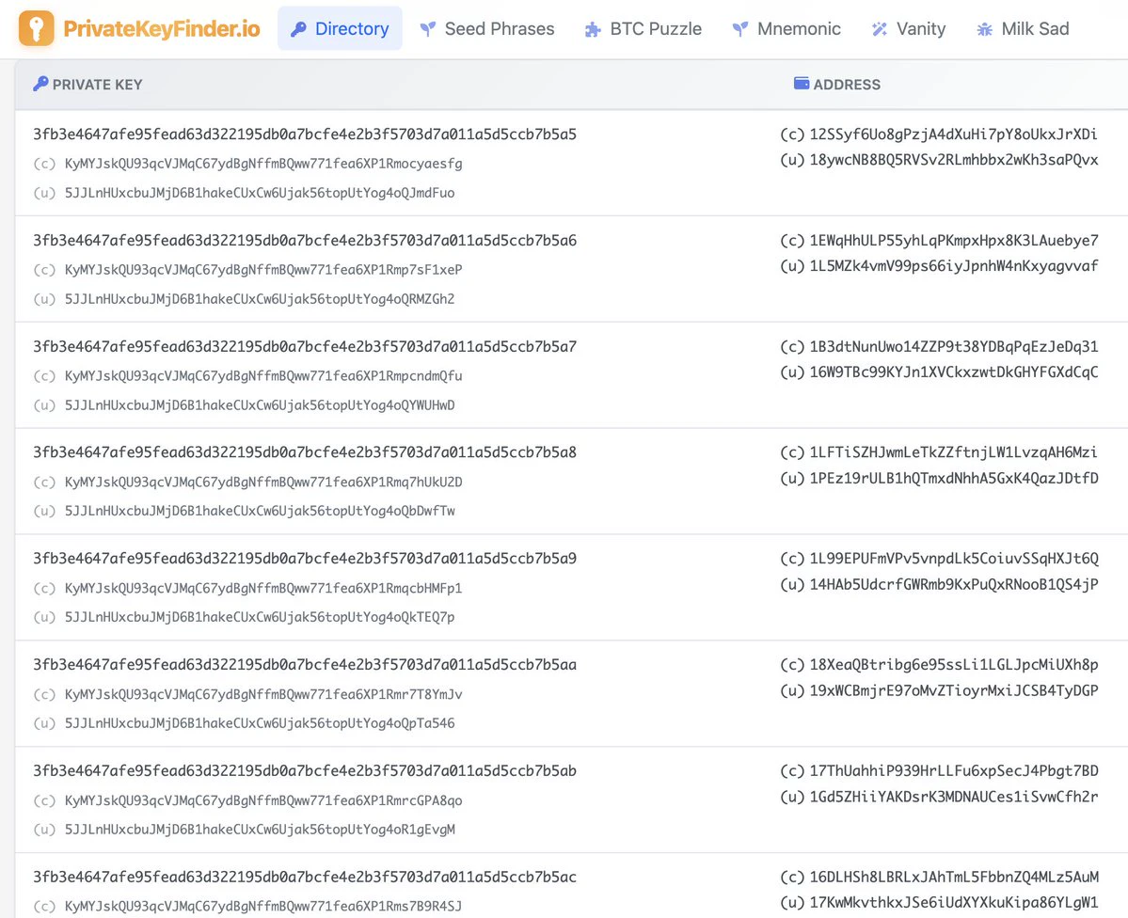Click the PrivateKeyFinder keyhole logo icon
Image resolution: width=1128 pixels, height=918 pixels.
pos(36,29)
